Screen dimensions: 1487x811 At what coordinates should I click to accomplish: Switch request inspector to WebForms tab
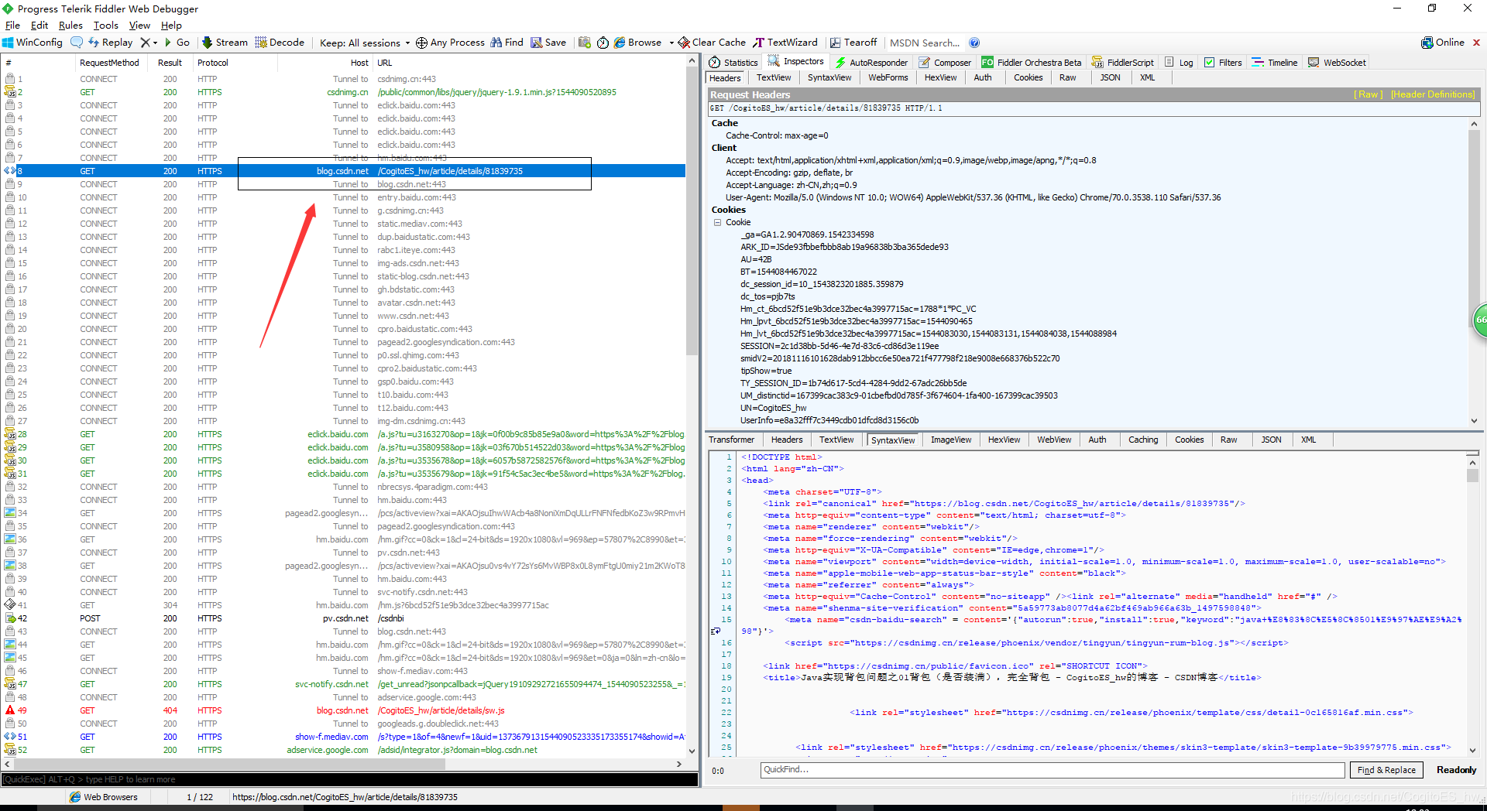888,77
